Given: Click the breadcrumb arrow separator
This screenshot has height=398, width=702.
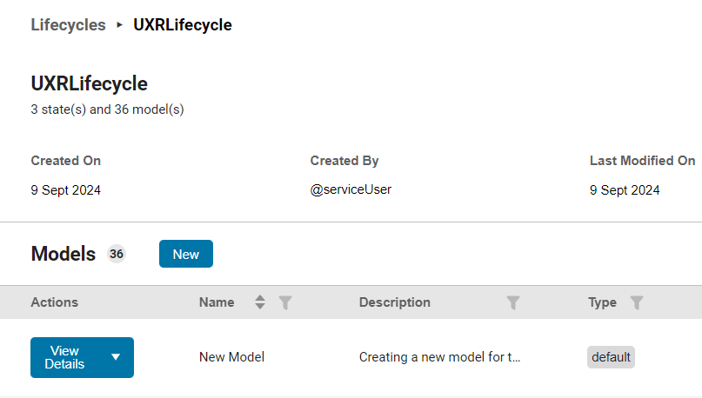Looking at the screenshot, I should click(x=119, y=25).
